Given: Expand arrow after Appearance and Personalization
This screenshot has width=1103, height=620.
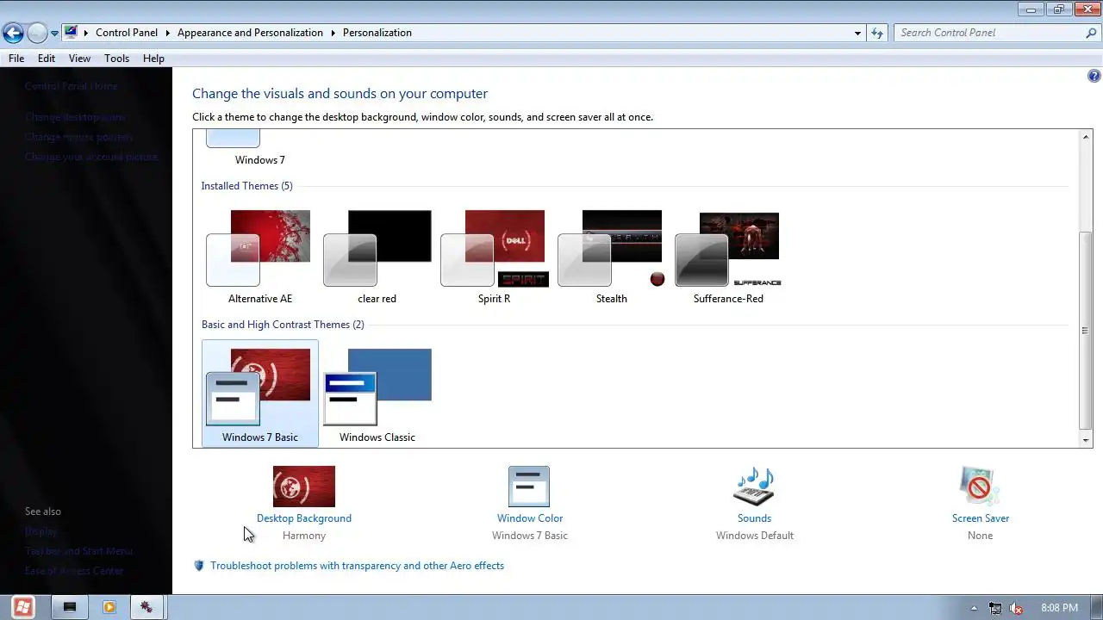Looking at the screenshot, I should (x=333, y=33).
